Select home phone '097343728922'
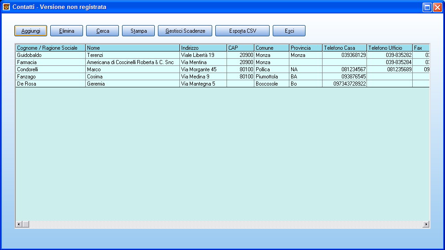 [x=345, y=84]
